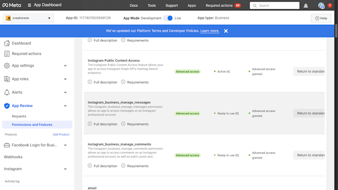The width and height of the screenshot is (338, 190).
Task: Toggle App Mode between Development and Live
Action: pyautogui.click(x=168, y=18)
